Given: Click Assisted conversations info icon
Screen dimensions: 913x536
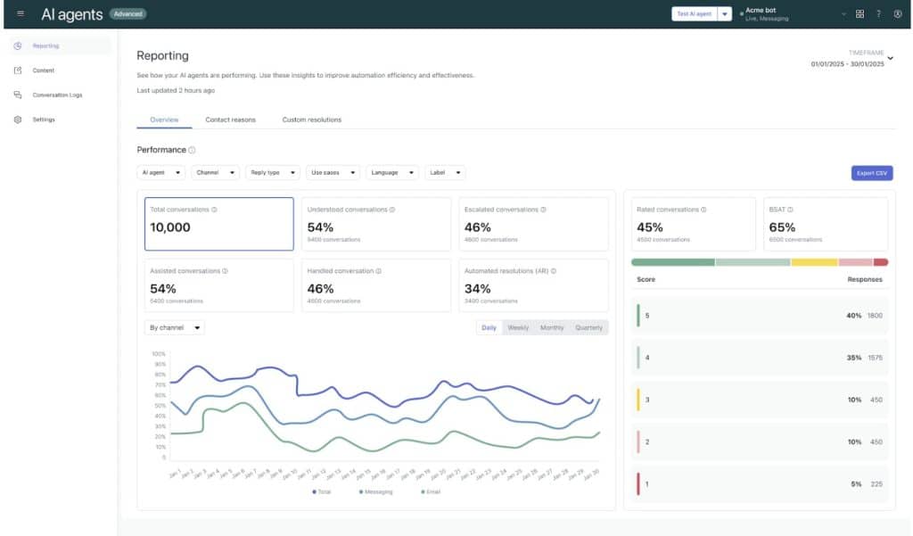Looking at the screenshot, I should (225, 271).
